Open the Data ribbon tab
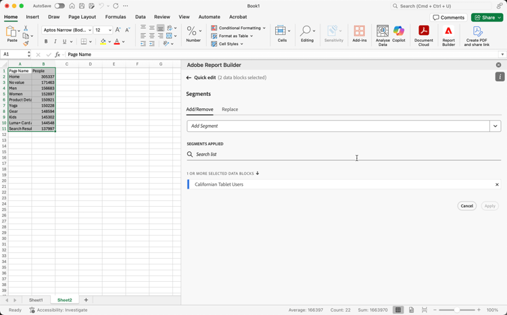 pyautogui.click(x=141, y=17)
